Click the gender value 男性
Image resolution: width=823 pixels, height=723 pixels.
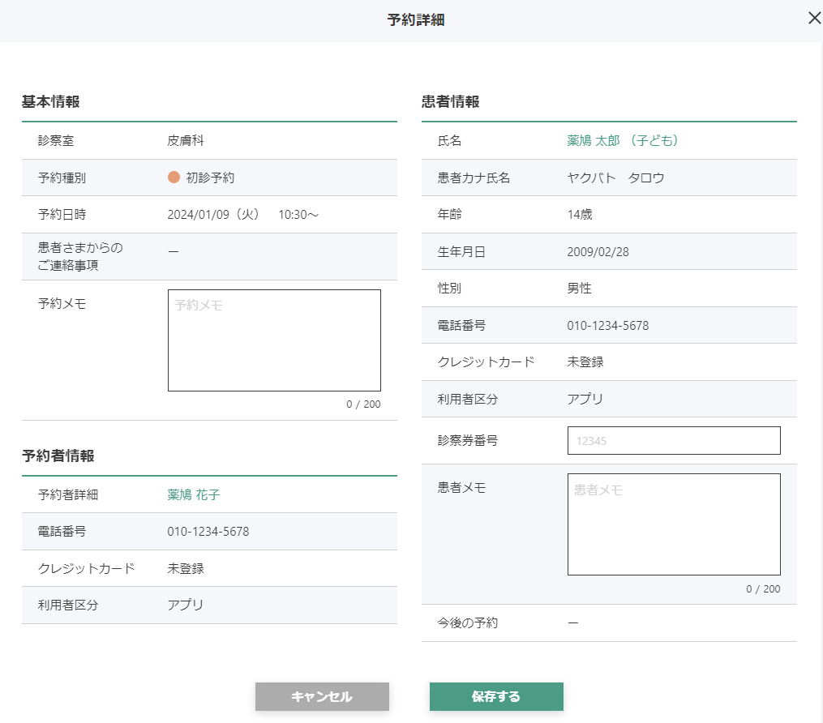click(x=579, y=288)
